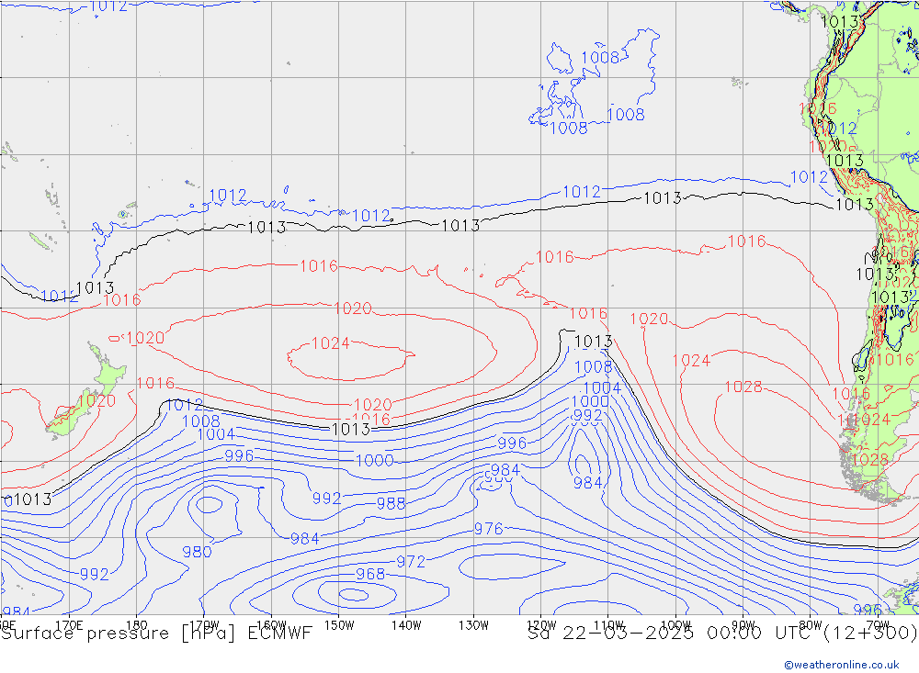Screen dimensions: 919x673
Task: Open the weatheronline.co.uk copyright link
Action: point(842,665)
